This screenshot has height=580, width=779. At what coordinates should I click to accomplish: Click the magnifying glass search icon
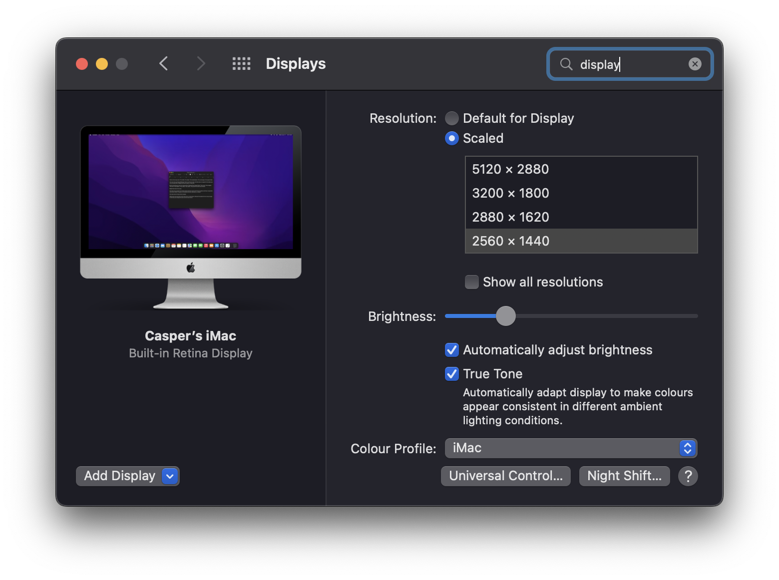pyautogui.click(x=566, y=64)
